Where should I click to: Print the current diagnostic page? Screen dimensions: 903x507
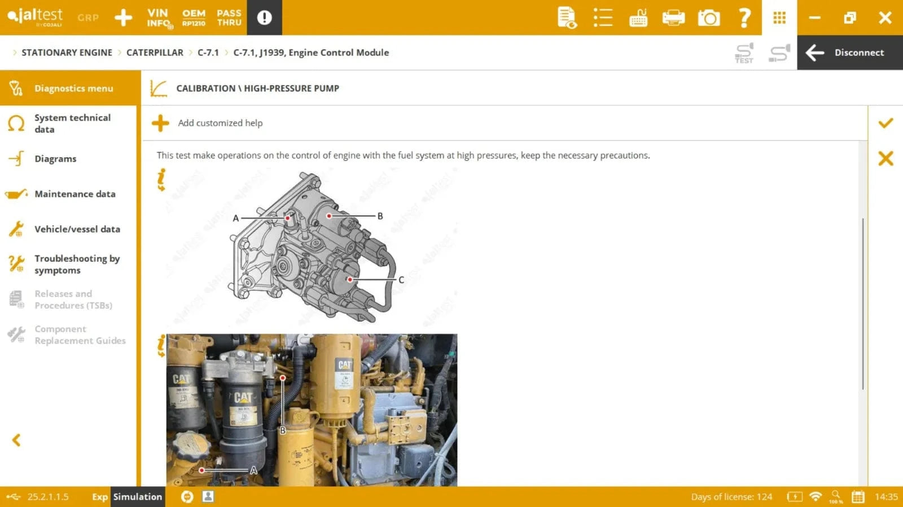[x=673, y=17]
